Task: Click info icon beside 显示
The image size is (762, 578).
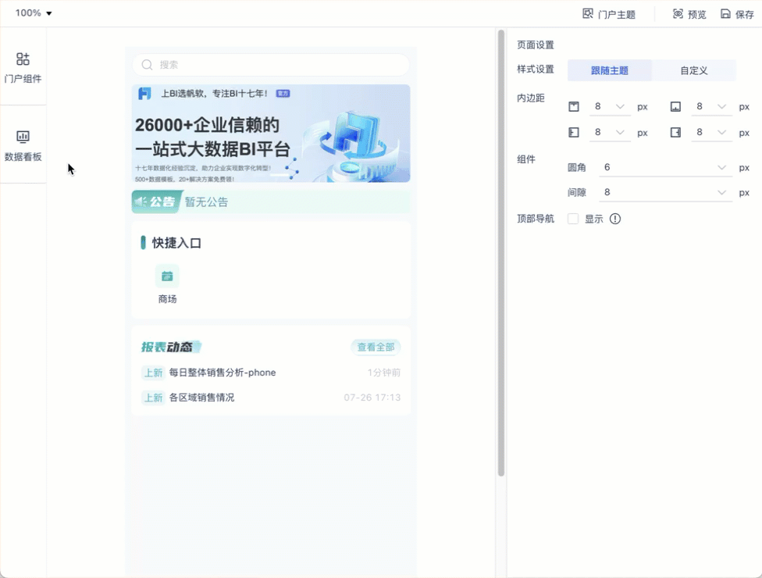Action: (x=615, y=219)
